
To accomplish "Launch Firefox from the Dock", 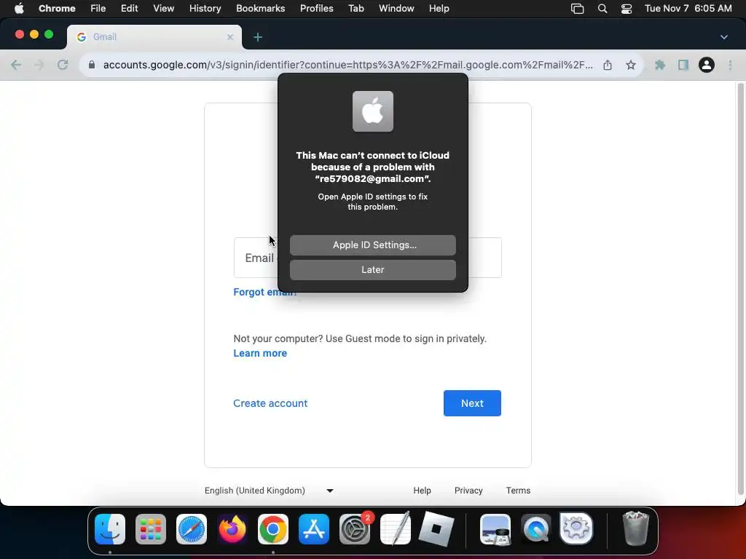I will (x=232, y=529).
